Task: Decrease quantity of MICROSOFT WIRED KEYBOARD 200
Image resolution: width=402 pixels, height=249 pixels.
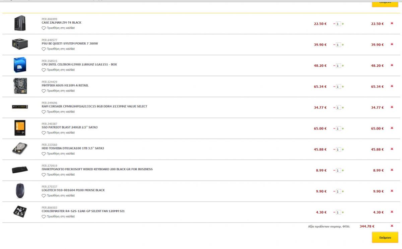Action: tap(334, 171)
